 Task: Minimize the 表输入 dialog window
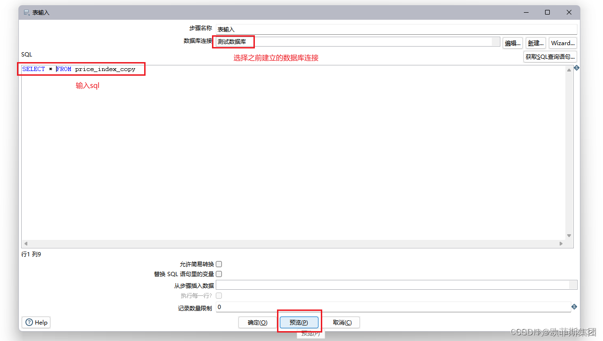click(526, 13)
